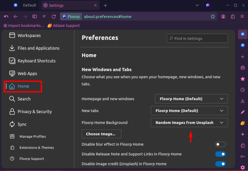
Task: Open the Workspaces settings category
Action: click(25, 35)
